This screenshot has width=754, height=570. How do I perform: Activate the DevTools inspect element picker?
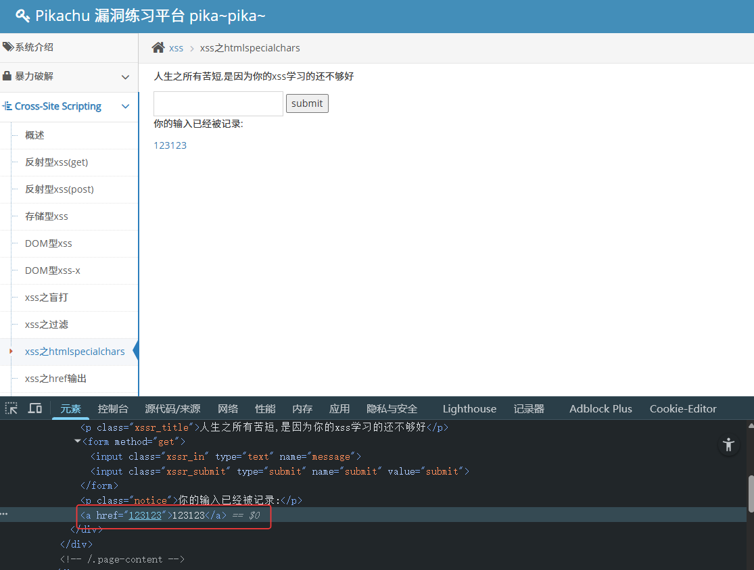11,409
